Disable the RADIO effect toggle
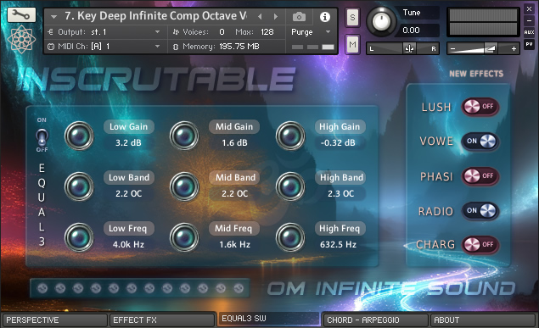The height and width of the screenshot is (328, 539). [x=480, y=211]
